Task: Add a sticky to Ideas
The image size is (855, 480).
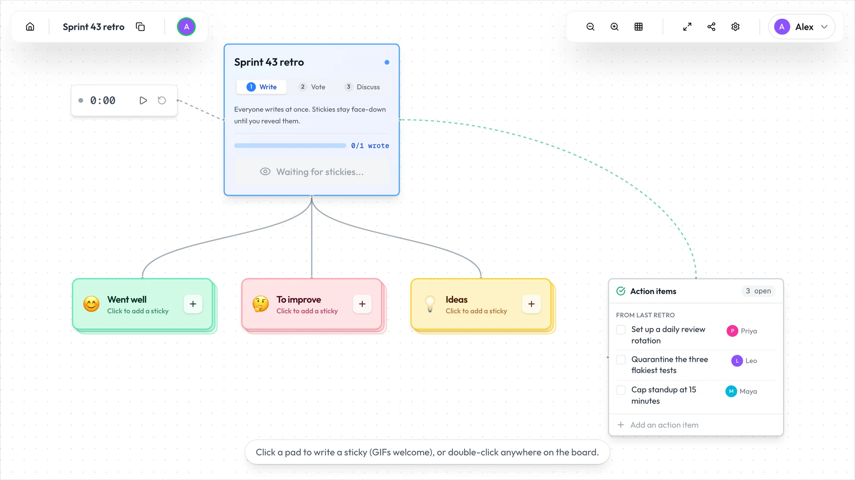Action: [x=531, y=304]
